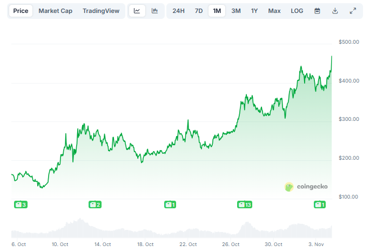The height and width of the screenshot is (252, 370).
Task: Switch to candlestick chart view icon
Action: coord(154,11)
